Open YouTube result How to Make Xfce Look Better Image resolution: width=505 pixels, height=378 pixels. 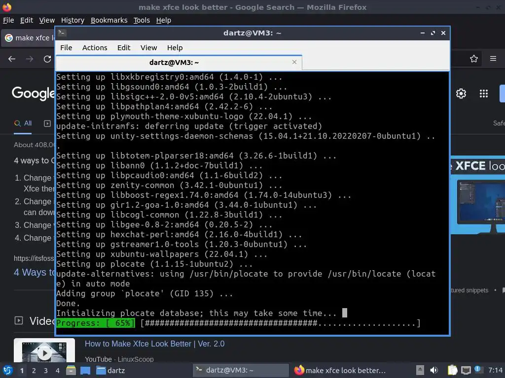coord(154,344)
